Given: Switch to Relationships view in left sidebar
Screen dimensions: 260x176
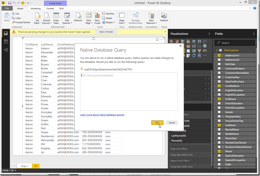Looking at the screenshot, I should [6, 50].
